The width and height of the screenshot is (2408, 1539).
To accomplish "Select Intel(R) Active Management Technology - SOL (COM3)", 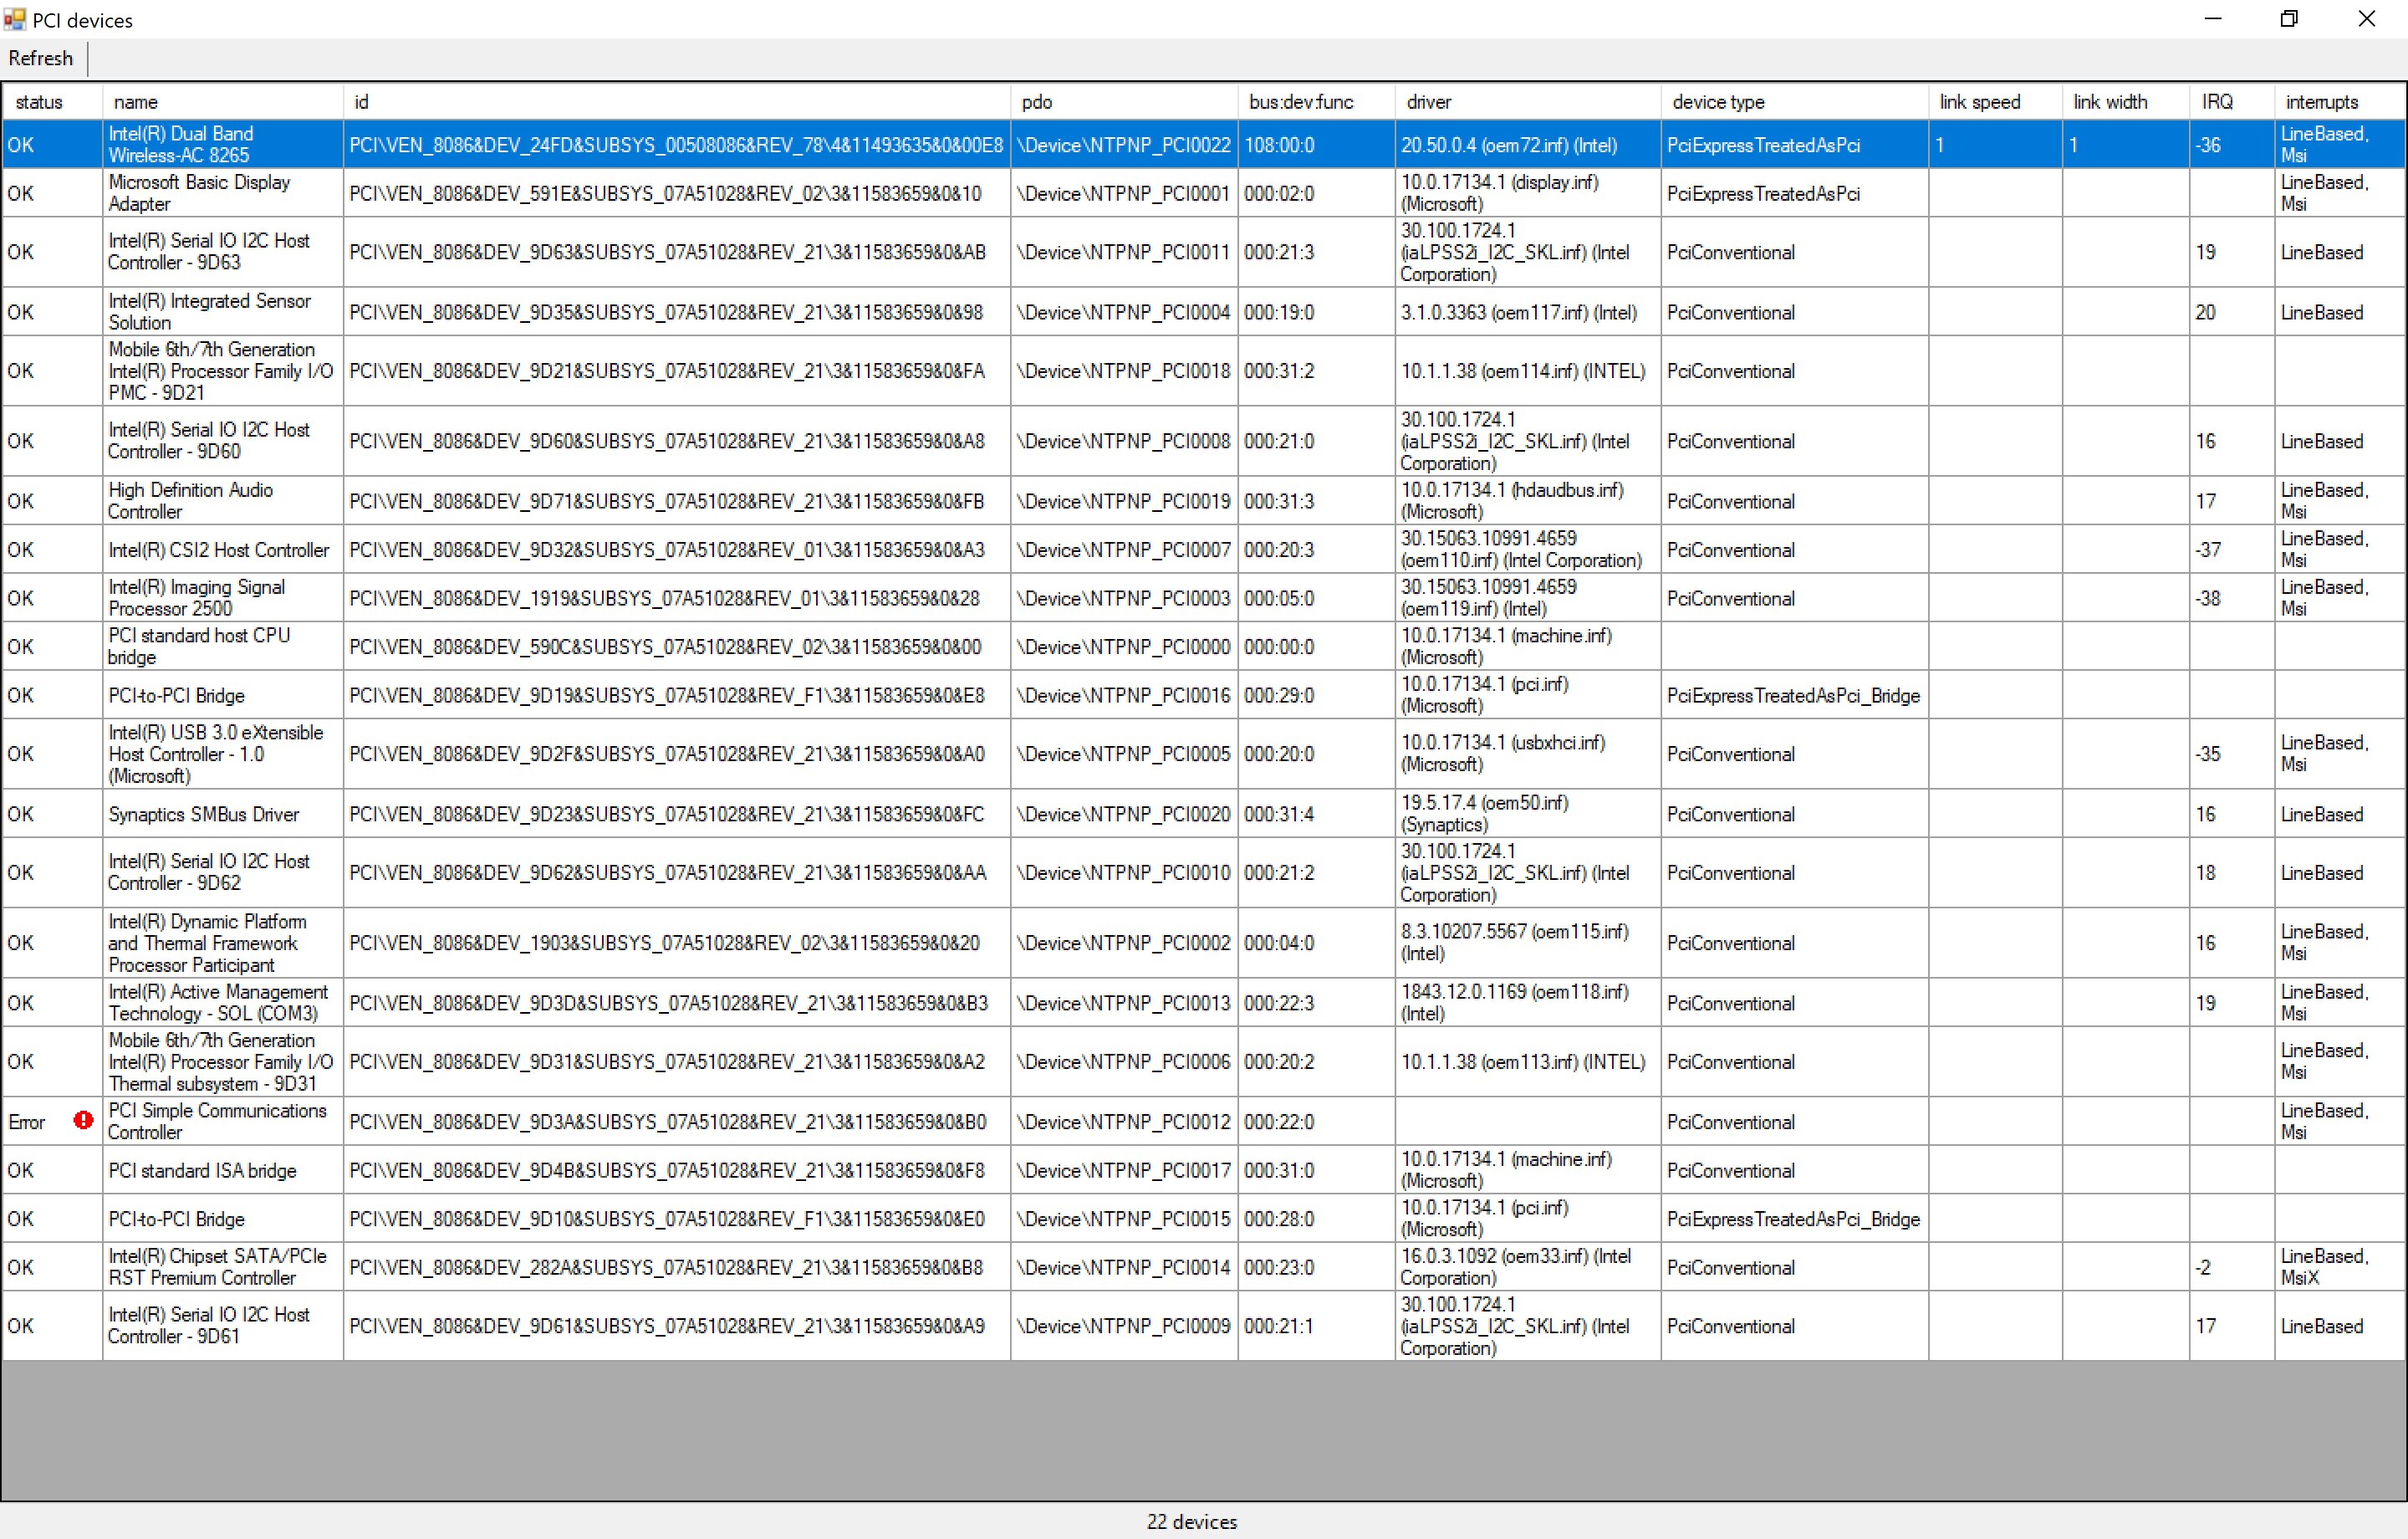I will (x=222, y=1003).
